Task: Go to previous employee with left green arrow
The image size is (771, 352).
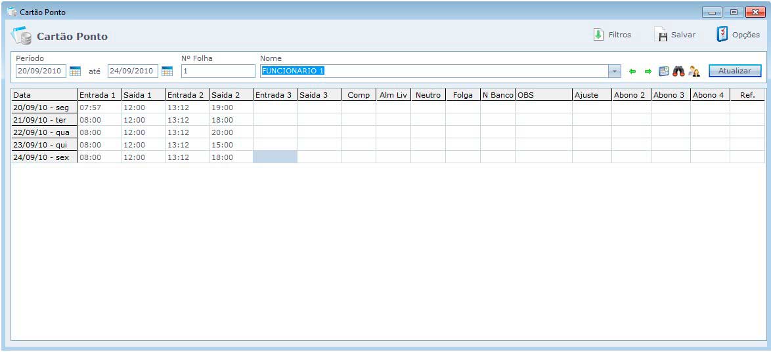Action: coord(632,71)
